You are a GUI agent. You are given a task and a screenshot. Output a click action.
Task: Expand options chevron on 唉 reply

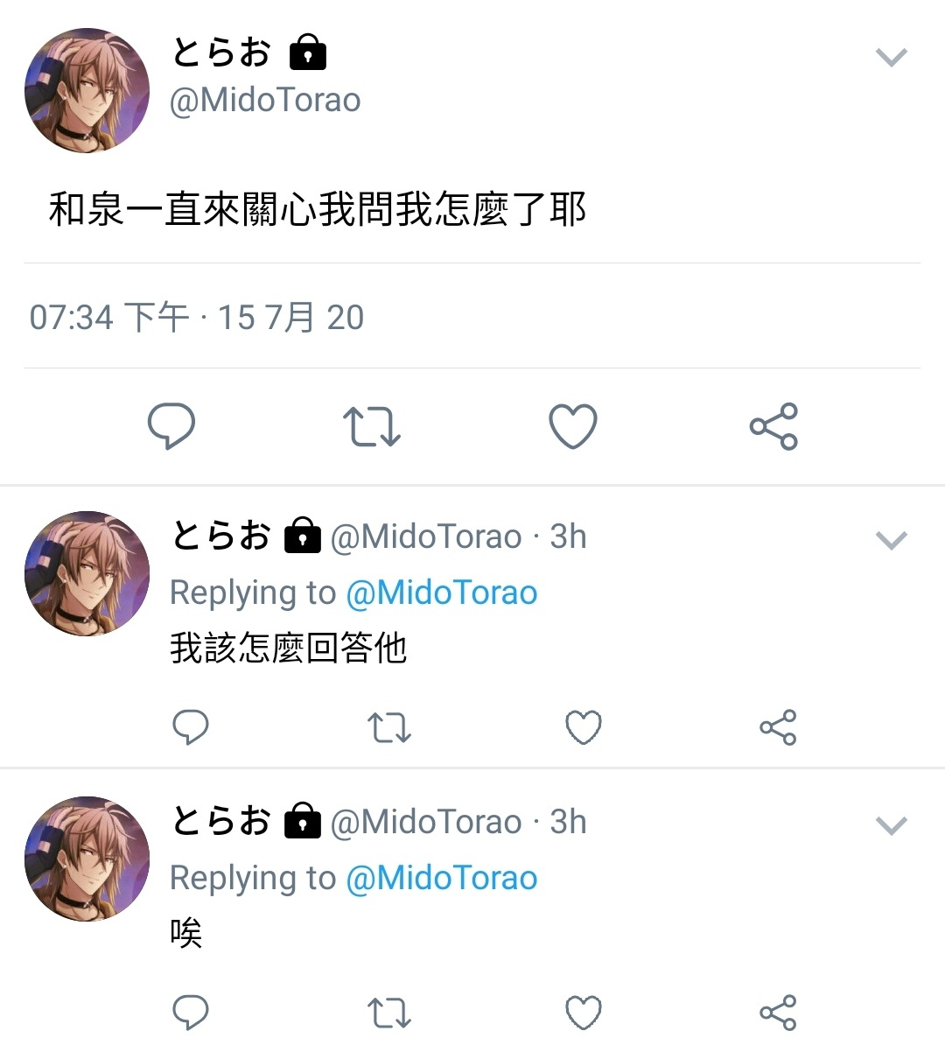pyautogui.click(x=892, y=826)
